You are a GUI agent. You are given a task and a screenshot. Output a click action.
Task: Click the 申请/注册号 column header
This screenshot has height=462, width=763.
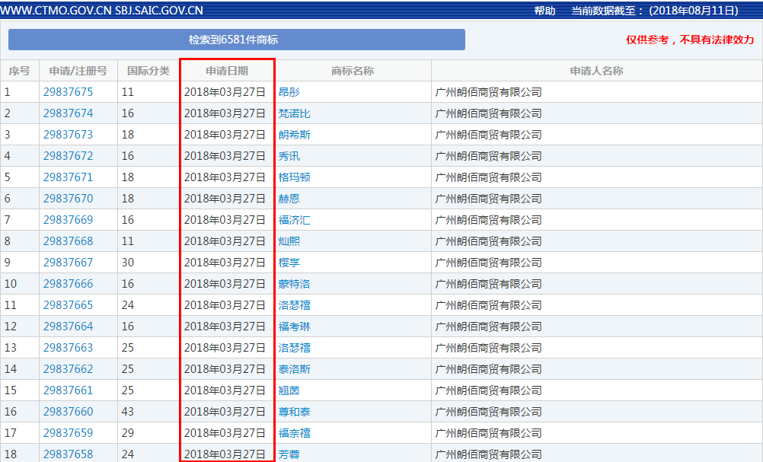pos(78,71)
